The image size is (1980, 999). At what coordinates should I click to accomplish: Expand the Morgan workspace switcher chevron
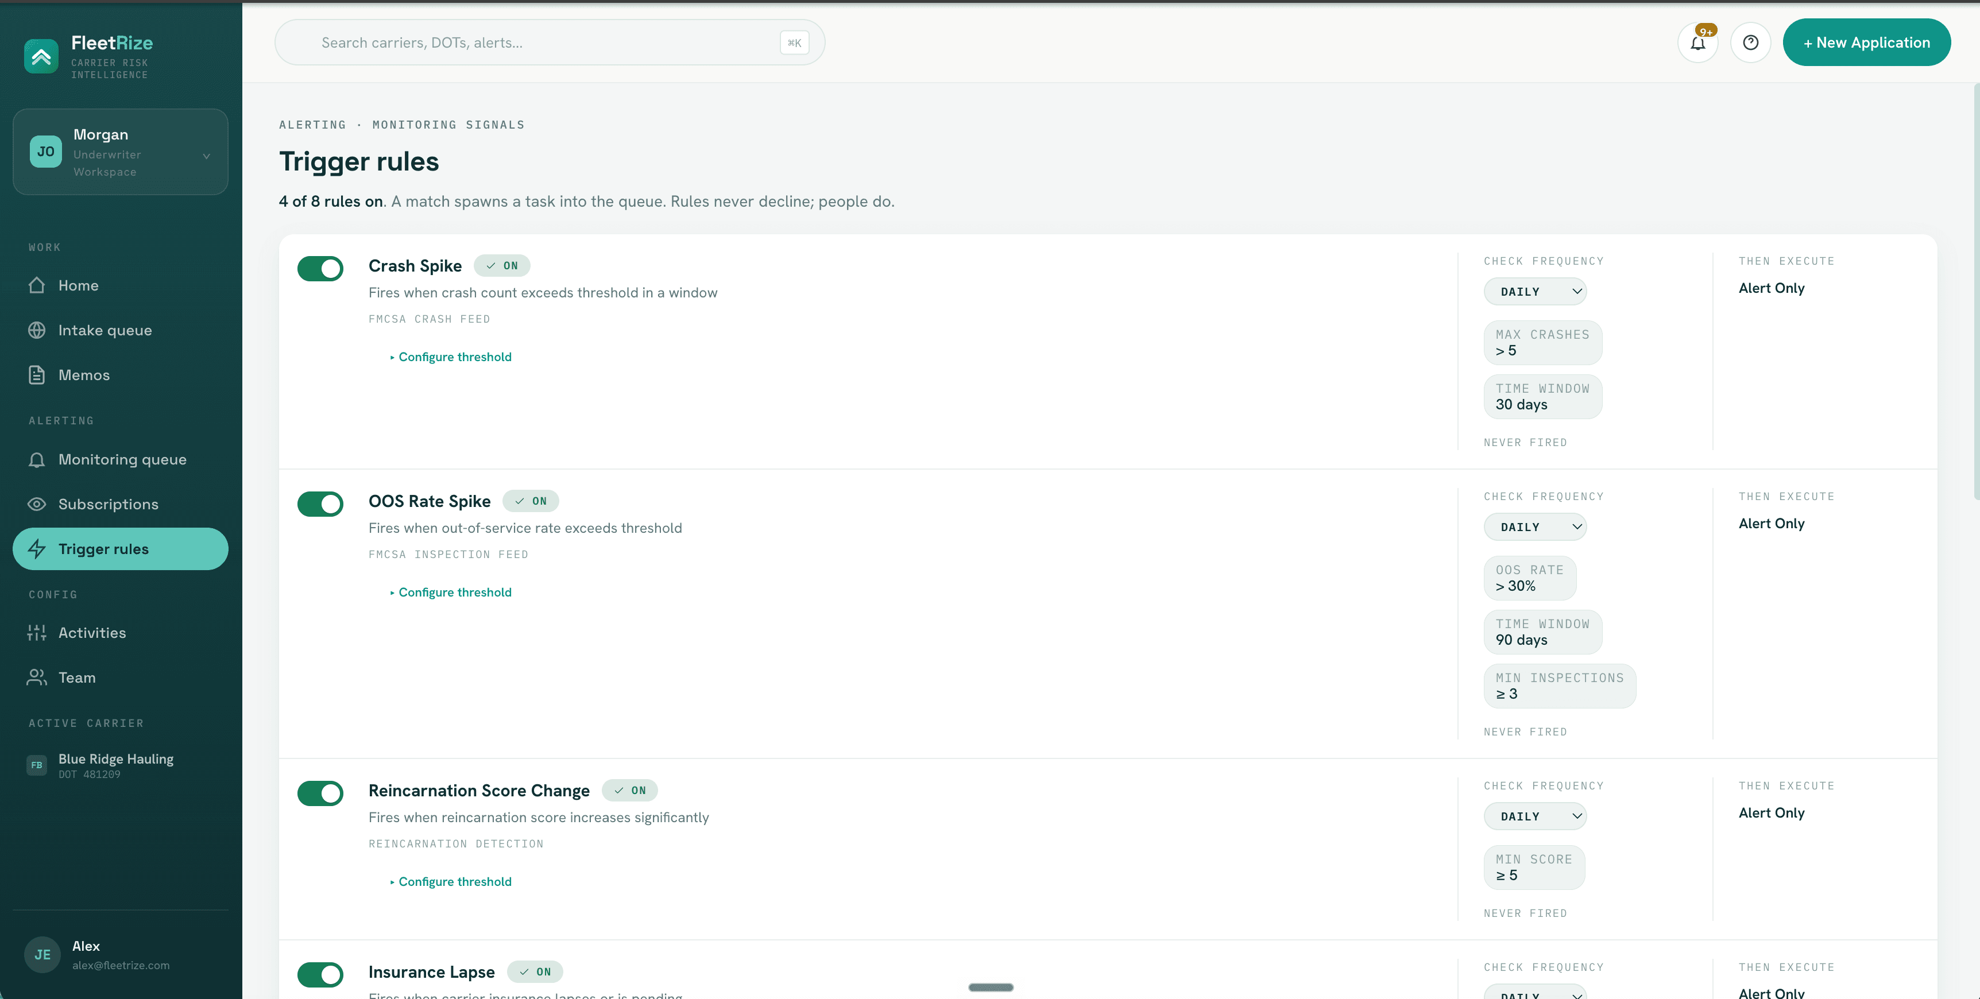click(206, 156)
